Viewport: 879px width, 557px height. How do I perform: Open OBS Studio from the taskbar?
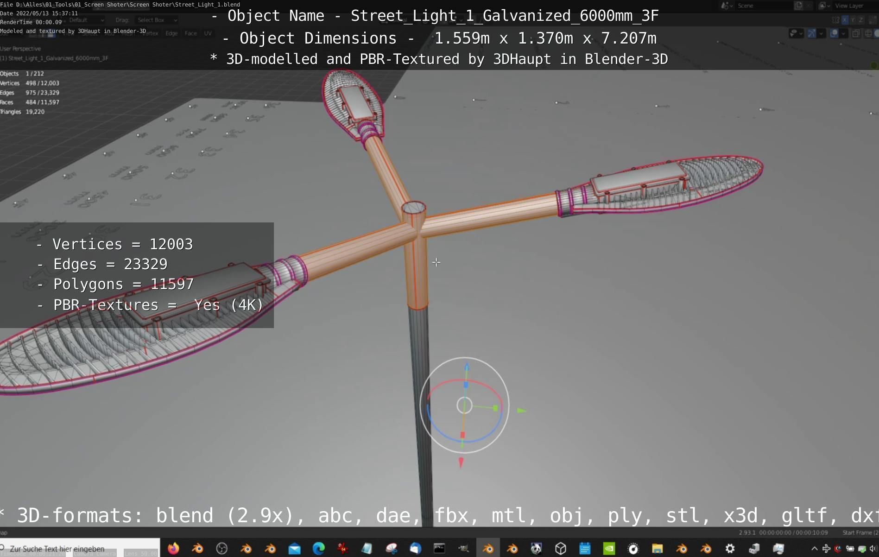click(222, 549)
